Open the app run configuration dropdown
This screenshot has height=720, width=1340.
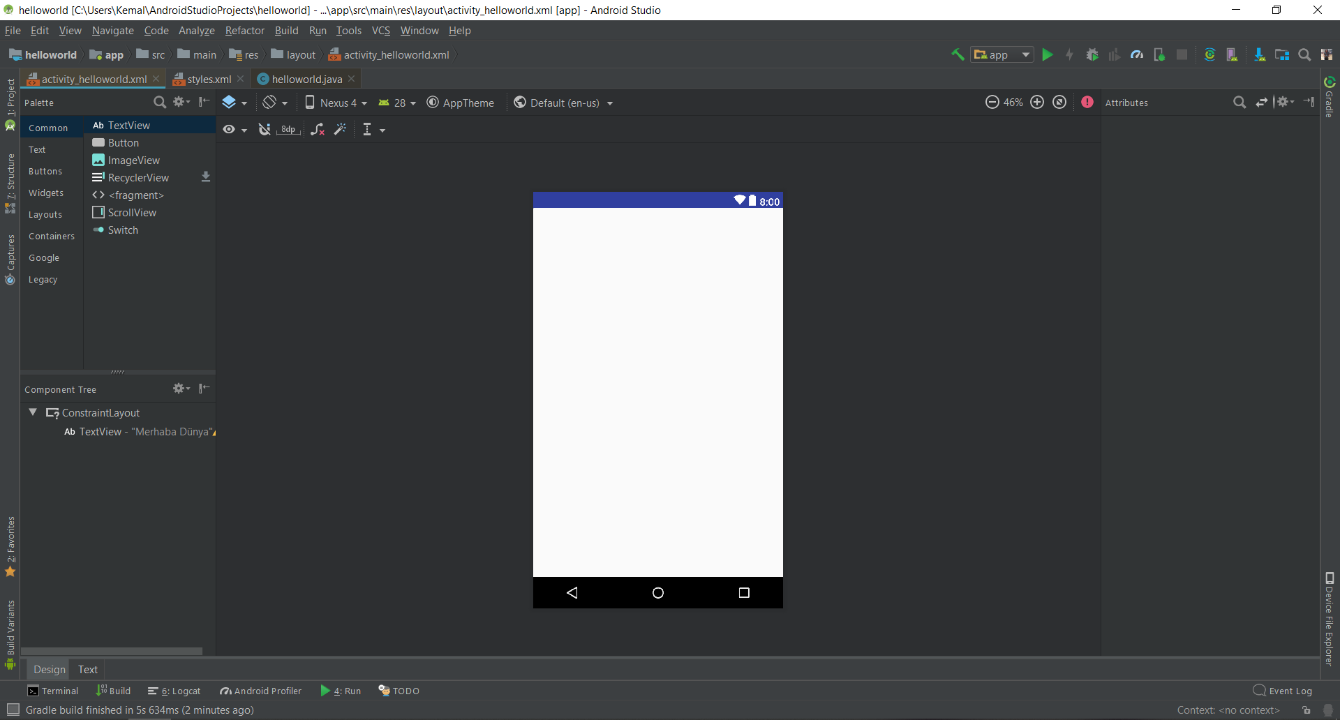(x=1002, y=54)
